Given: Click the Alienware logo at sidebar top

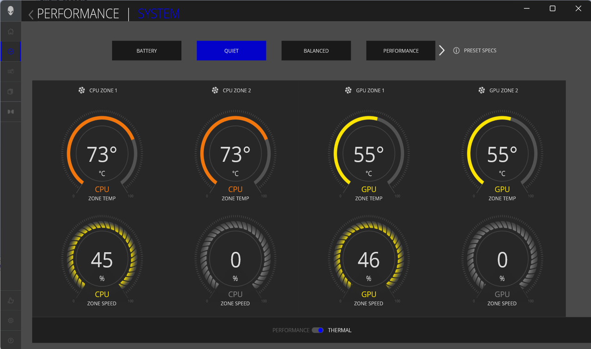Looking at the screenshot, I should pos(10,10).
